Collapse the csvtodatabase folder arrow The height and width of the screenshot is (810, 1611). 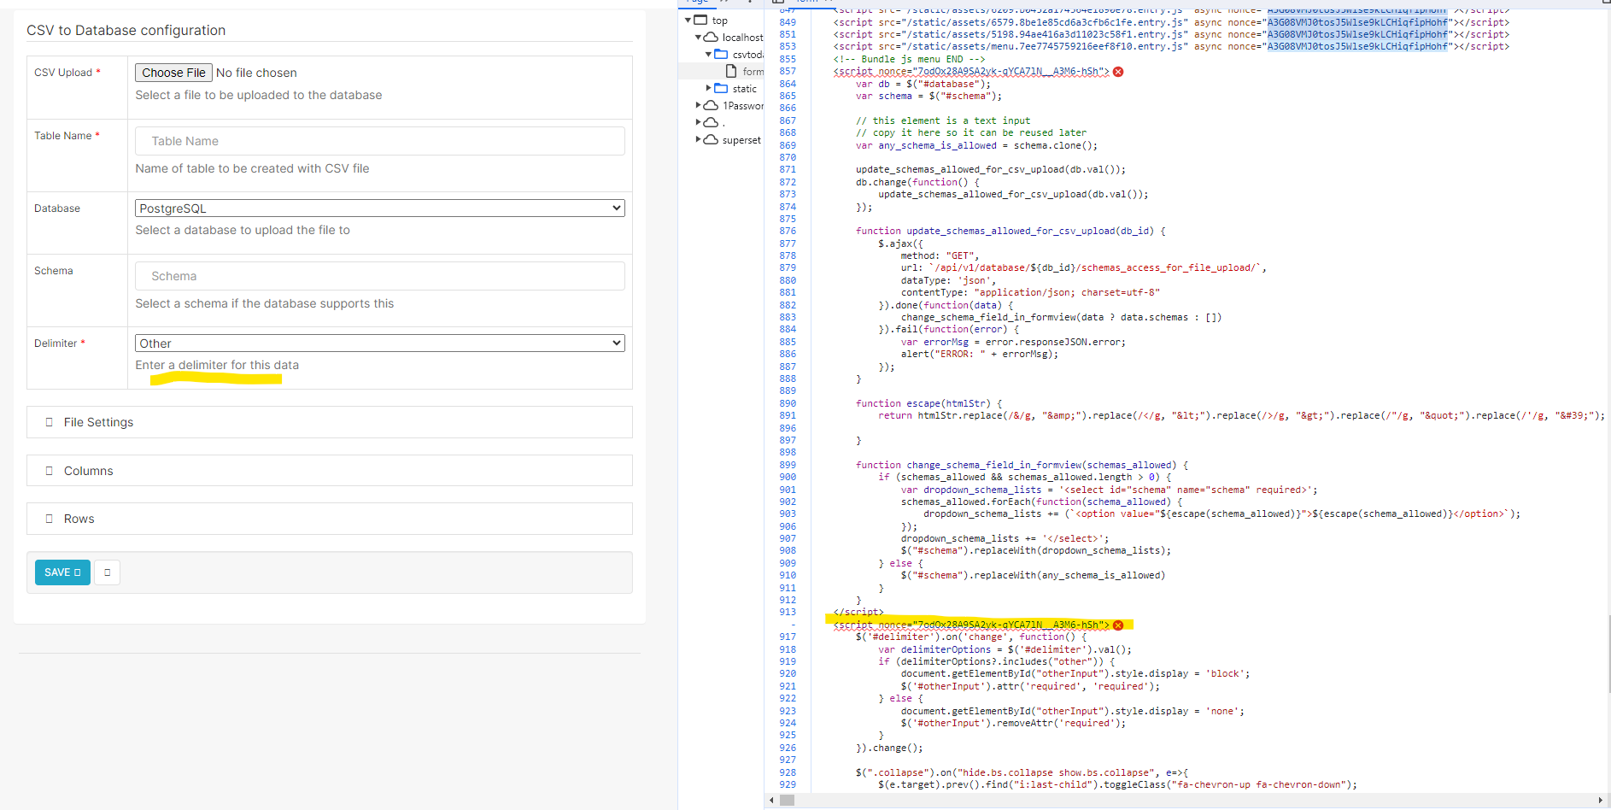708,55
